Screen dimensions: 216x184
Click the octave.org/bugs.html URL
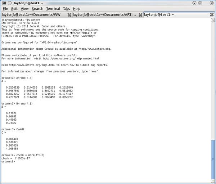pyautogui.click(x=32, y=65)
